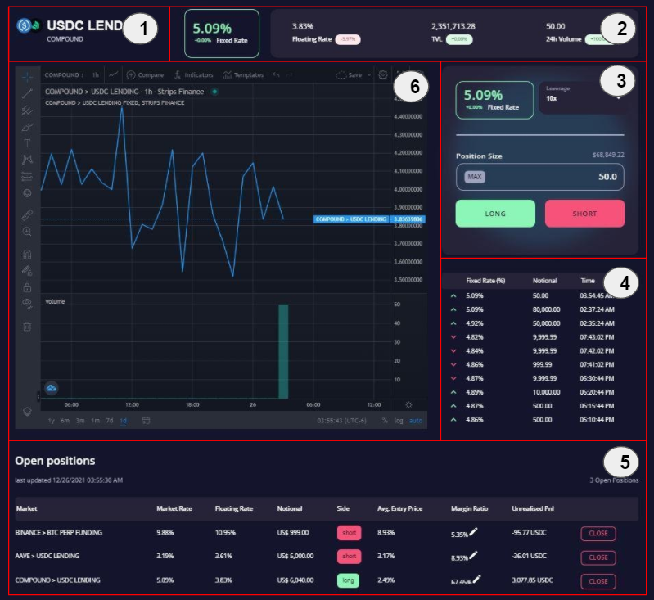
Task: Expand the Save dropdown arrow
Action: [370, 74]
